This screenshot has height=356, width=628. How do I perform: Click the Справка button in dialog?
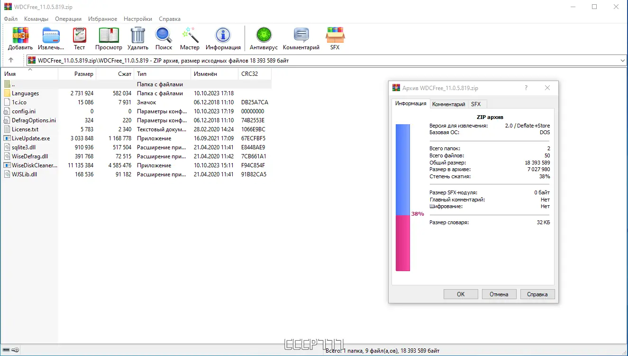click(537, 294)
